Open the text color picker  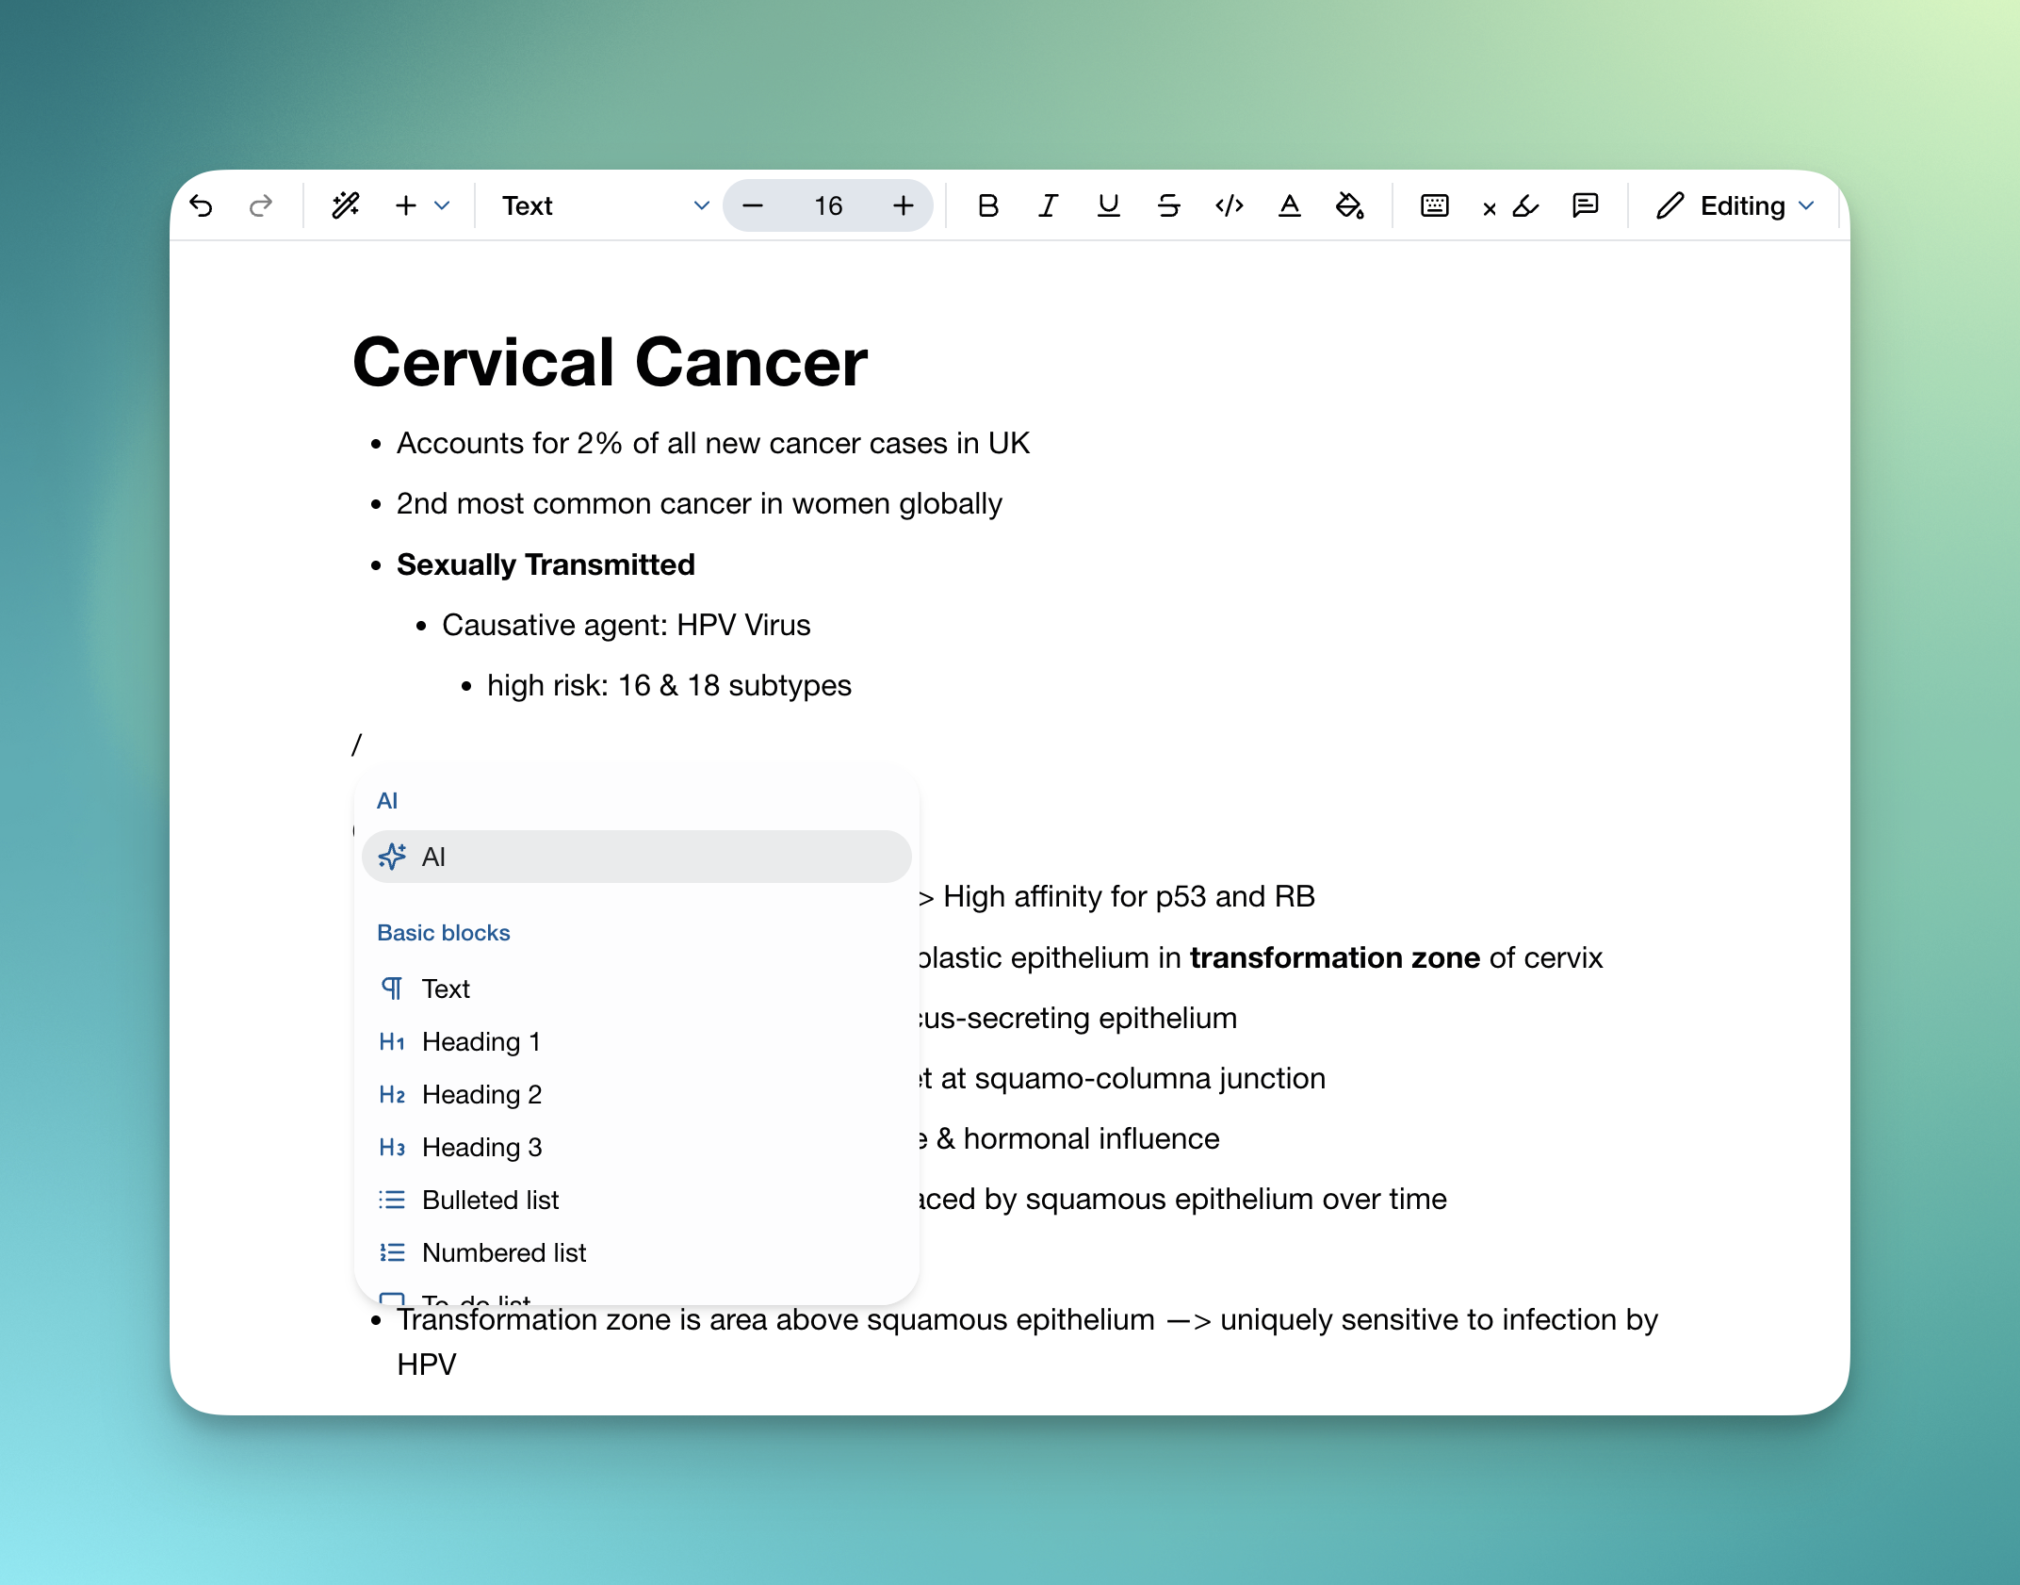(x=1290, y=205)
